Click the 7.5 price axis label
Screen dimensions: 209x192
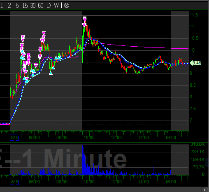coord(193,109)
